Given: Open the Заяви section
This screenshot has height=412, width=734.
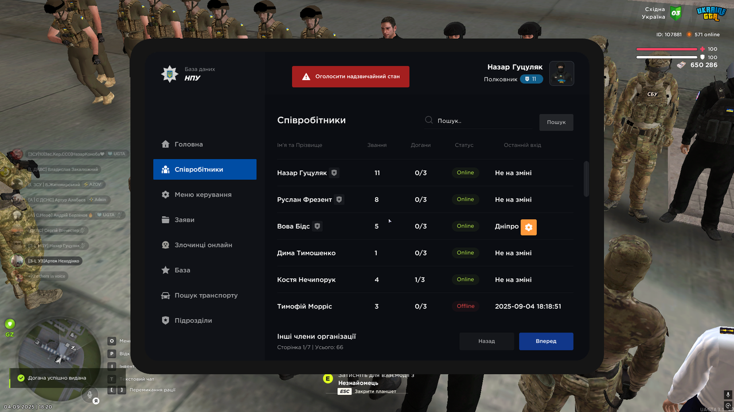Looking at the screenshot, I should coord(205,220).
